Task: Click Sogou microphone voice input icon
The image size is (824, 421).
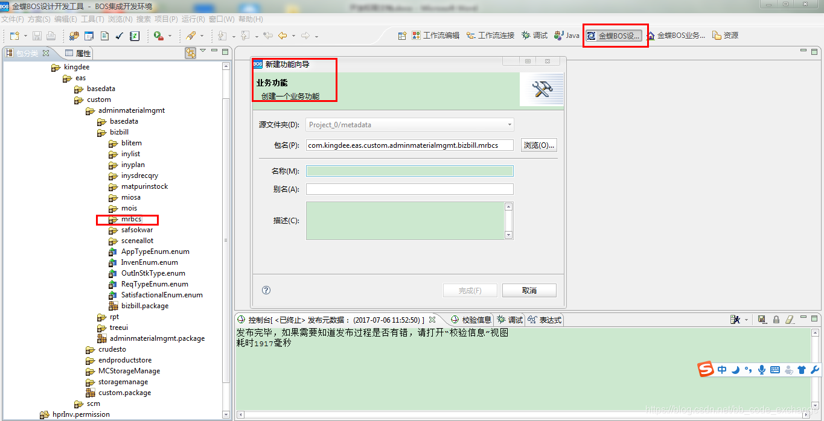Action: coord(762,370)
